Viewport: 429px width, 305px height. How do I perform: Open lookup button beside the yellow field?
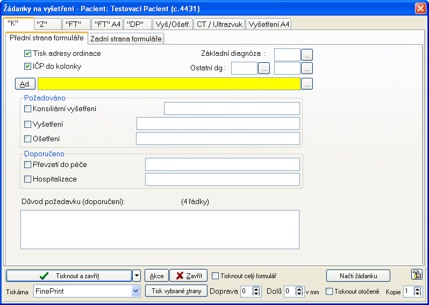306,84
